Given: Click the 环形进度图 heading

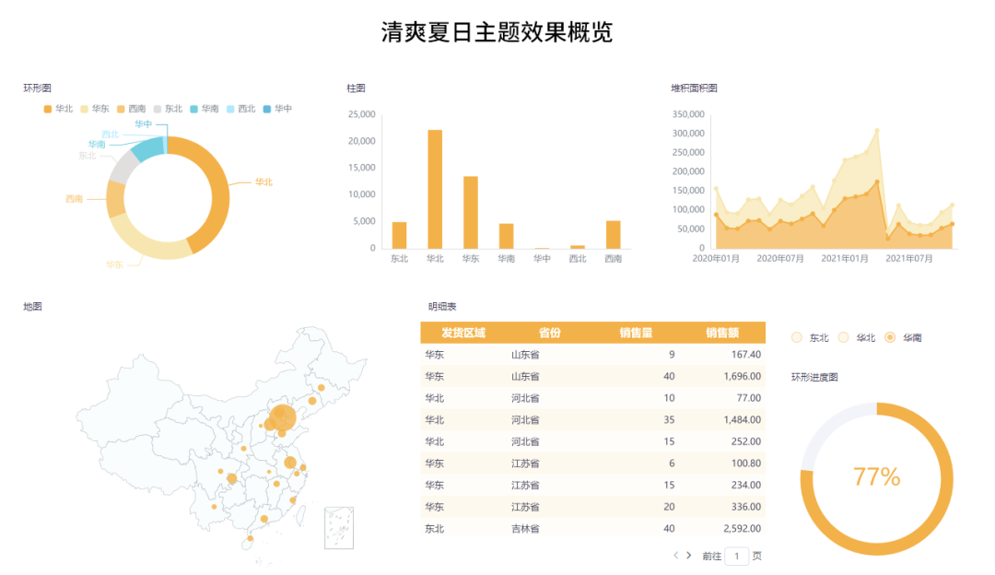Looking at the screenshot, I should [814, 377].
